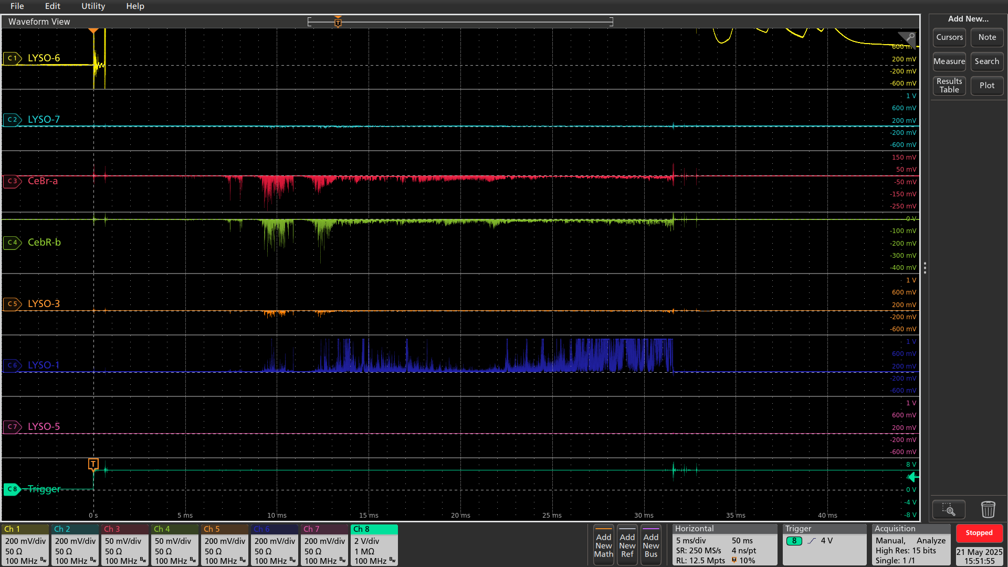Open the Acquisition settings badge
Viewport: 1008px width, 567px height.
[911, 545]
